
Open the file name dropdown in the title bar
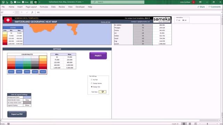[83, 2]
